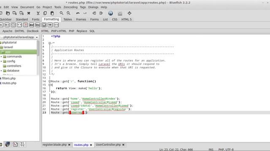The image size is (270, 151).
Task: Close the UserController.php document tab
Action: (x=123, y=145)
